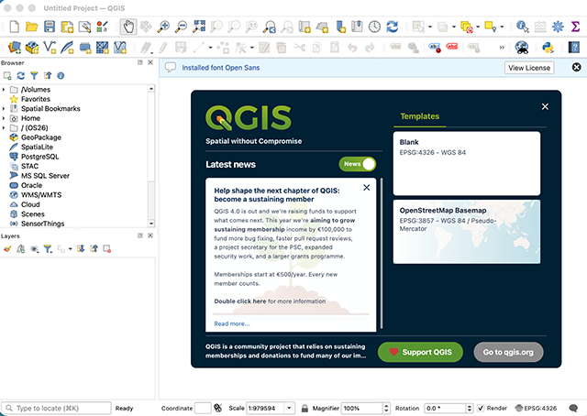The height and width of the screenshot is (416, 587).
Task: Select PostgreSQL in the Browser tree
Action: 39,157
